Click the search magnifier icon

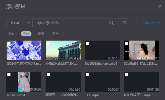pyautogui.click(x=111, y=23)
